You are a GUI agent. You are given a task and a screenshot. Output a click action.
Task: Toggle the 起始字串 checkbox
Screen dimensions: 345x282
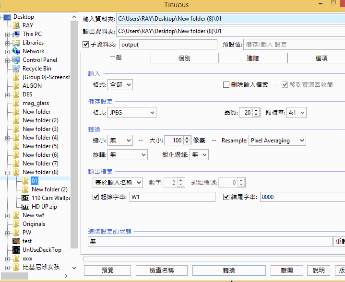click(x=95, y=197)
